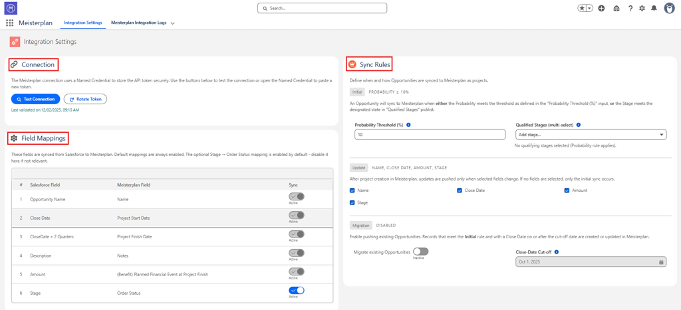Select the Order Status cell
Image resolution: width=681 pixels, height=310 pixels.
pos(128,293)
